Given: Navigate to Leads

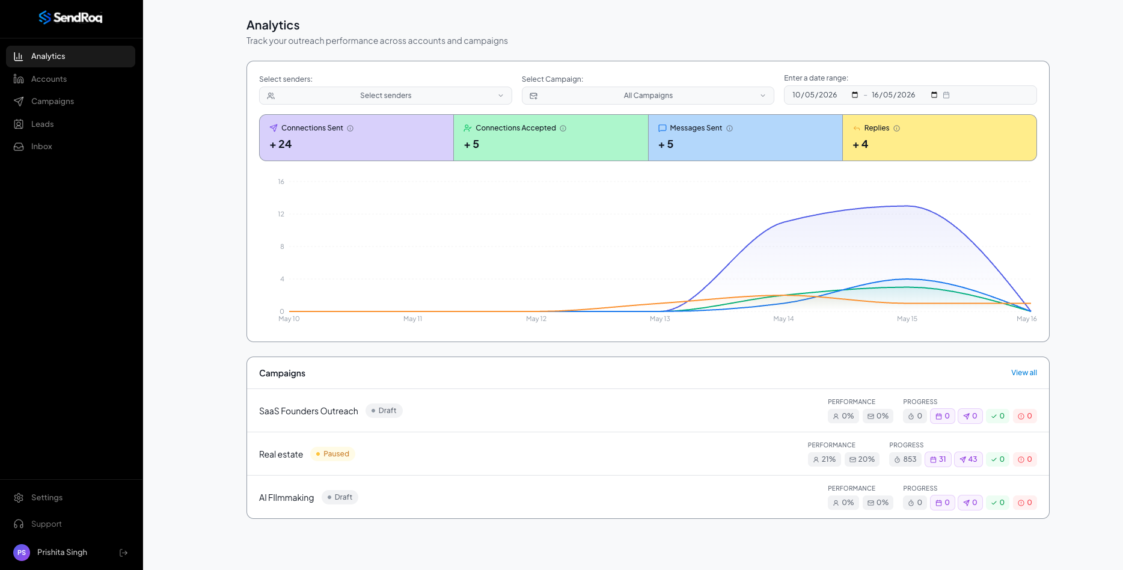Looking at the screenshot, I should pyautogui.click(x=70, y=124).
